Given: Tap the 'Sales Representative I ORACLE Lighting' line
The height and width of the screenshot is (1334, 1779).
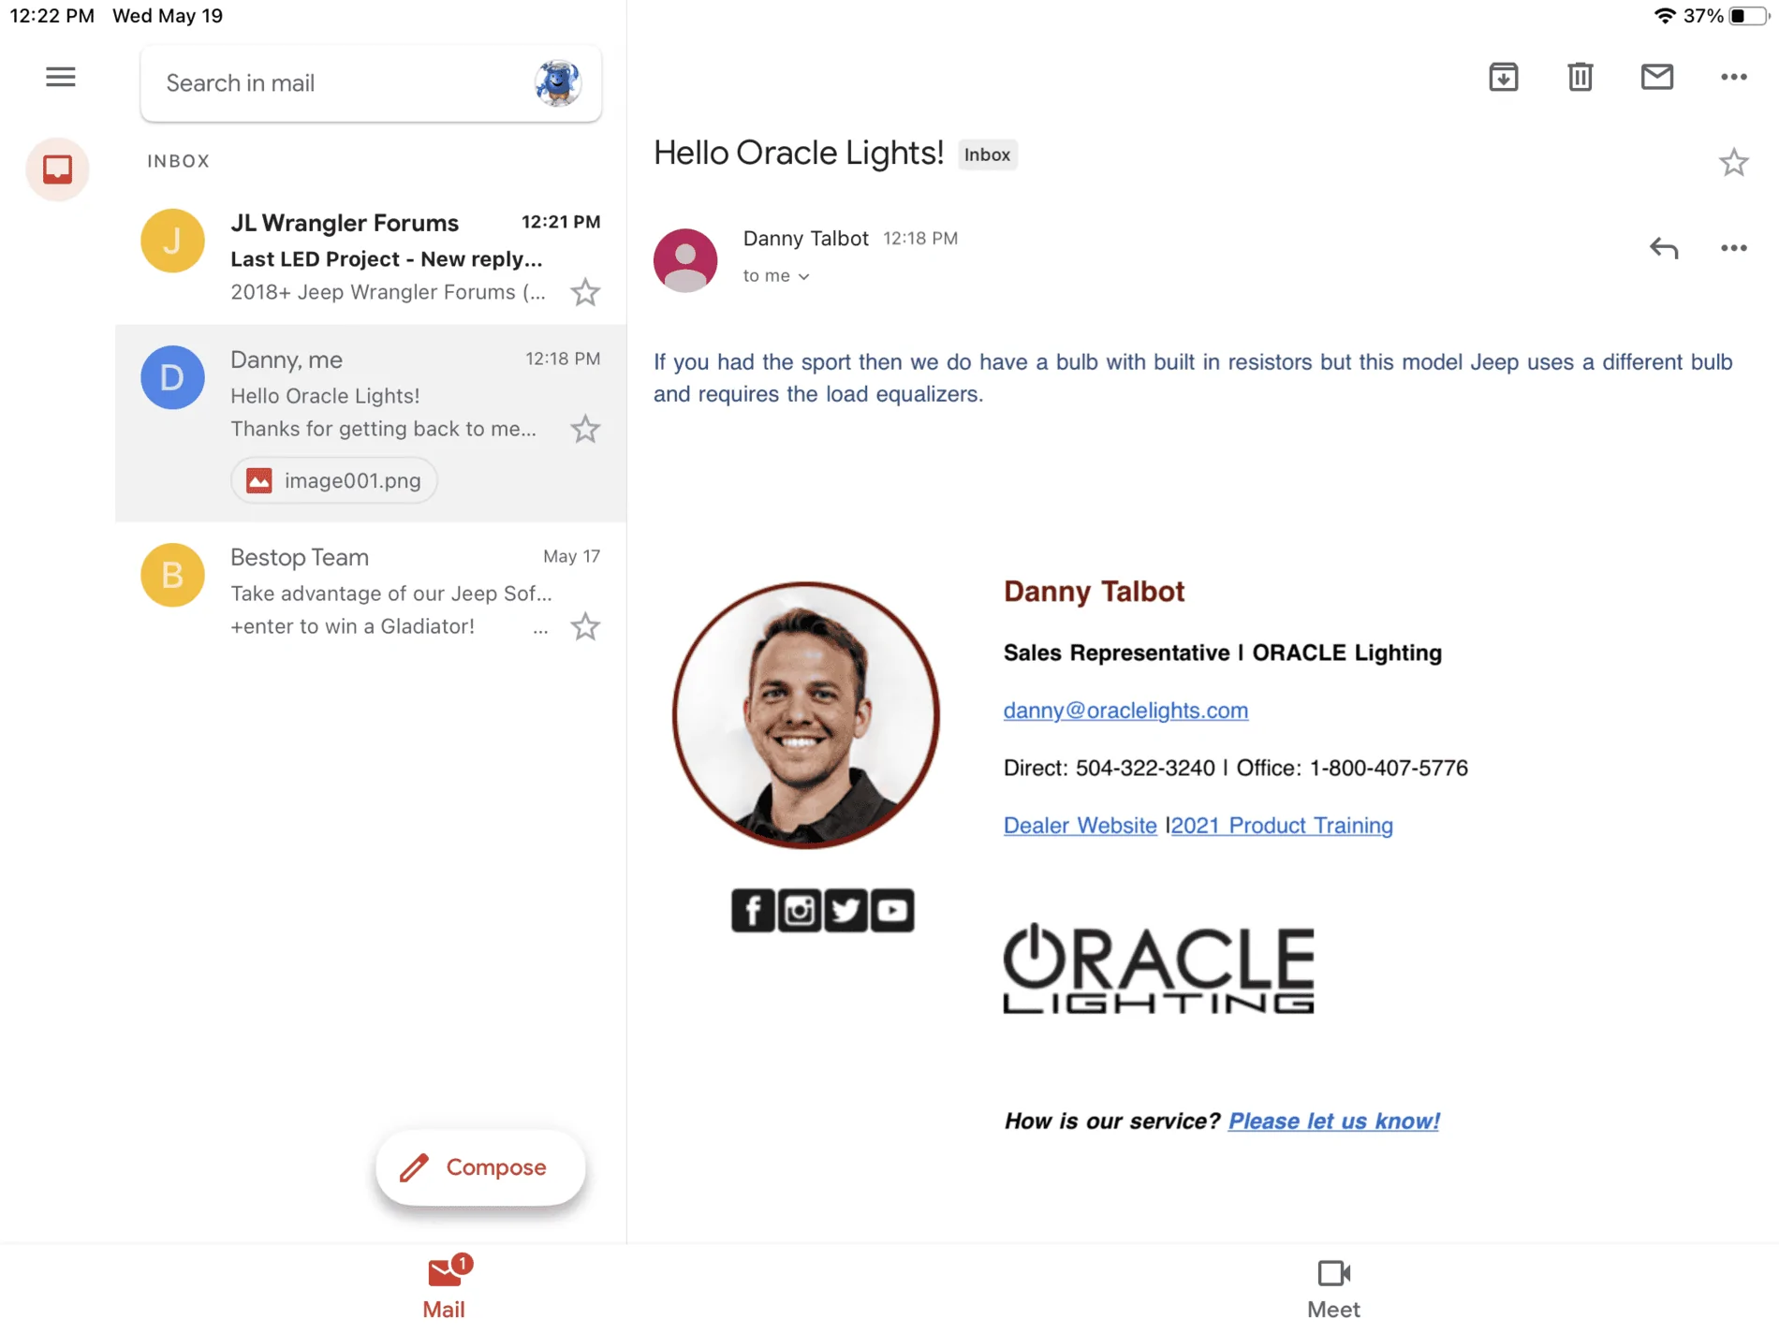Looking at the screenshot, I should 1223,652.
